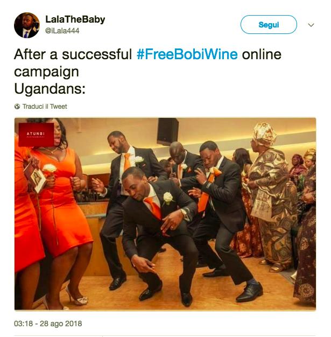331x337 pixels.
Task: Click LalaTheBaby's profile avatar picture
Action: click(x=26, y=25)
